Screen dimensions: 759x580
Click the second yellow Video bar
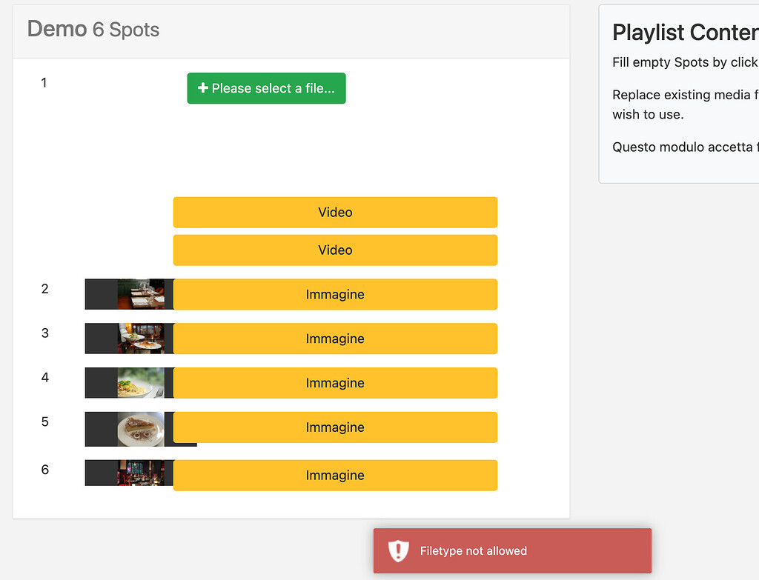335,250
